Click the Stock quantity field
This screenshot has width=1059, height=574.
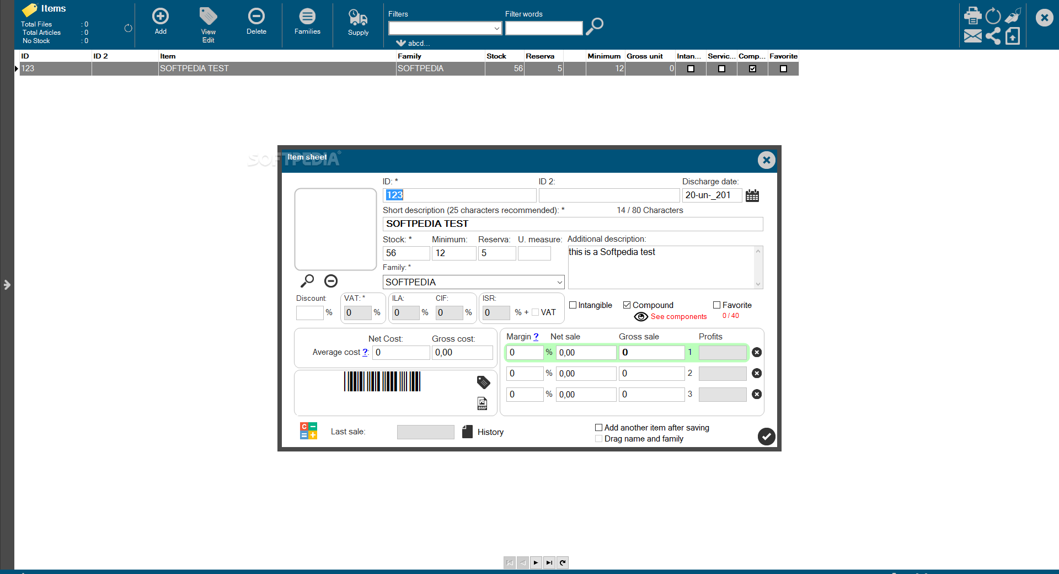(x=406, y=253)
